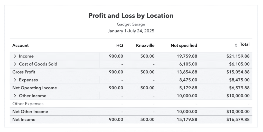Select the Expenses row label
Screen dimensions: 263x132
click(x=28, y=80)
